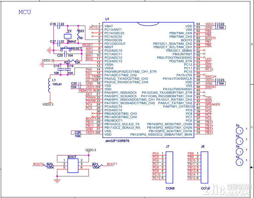Viewport: 254px width, 198px height.
Task: Select the R21 resistor designator
Action: click(95, 164)
